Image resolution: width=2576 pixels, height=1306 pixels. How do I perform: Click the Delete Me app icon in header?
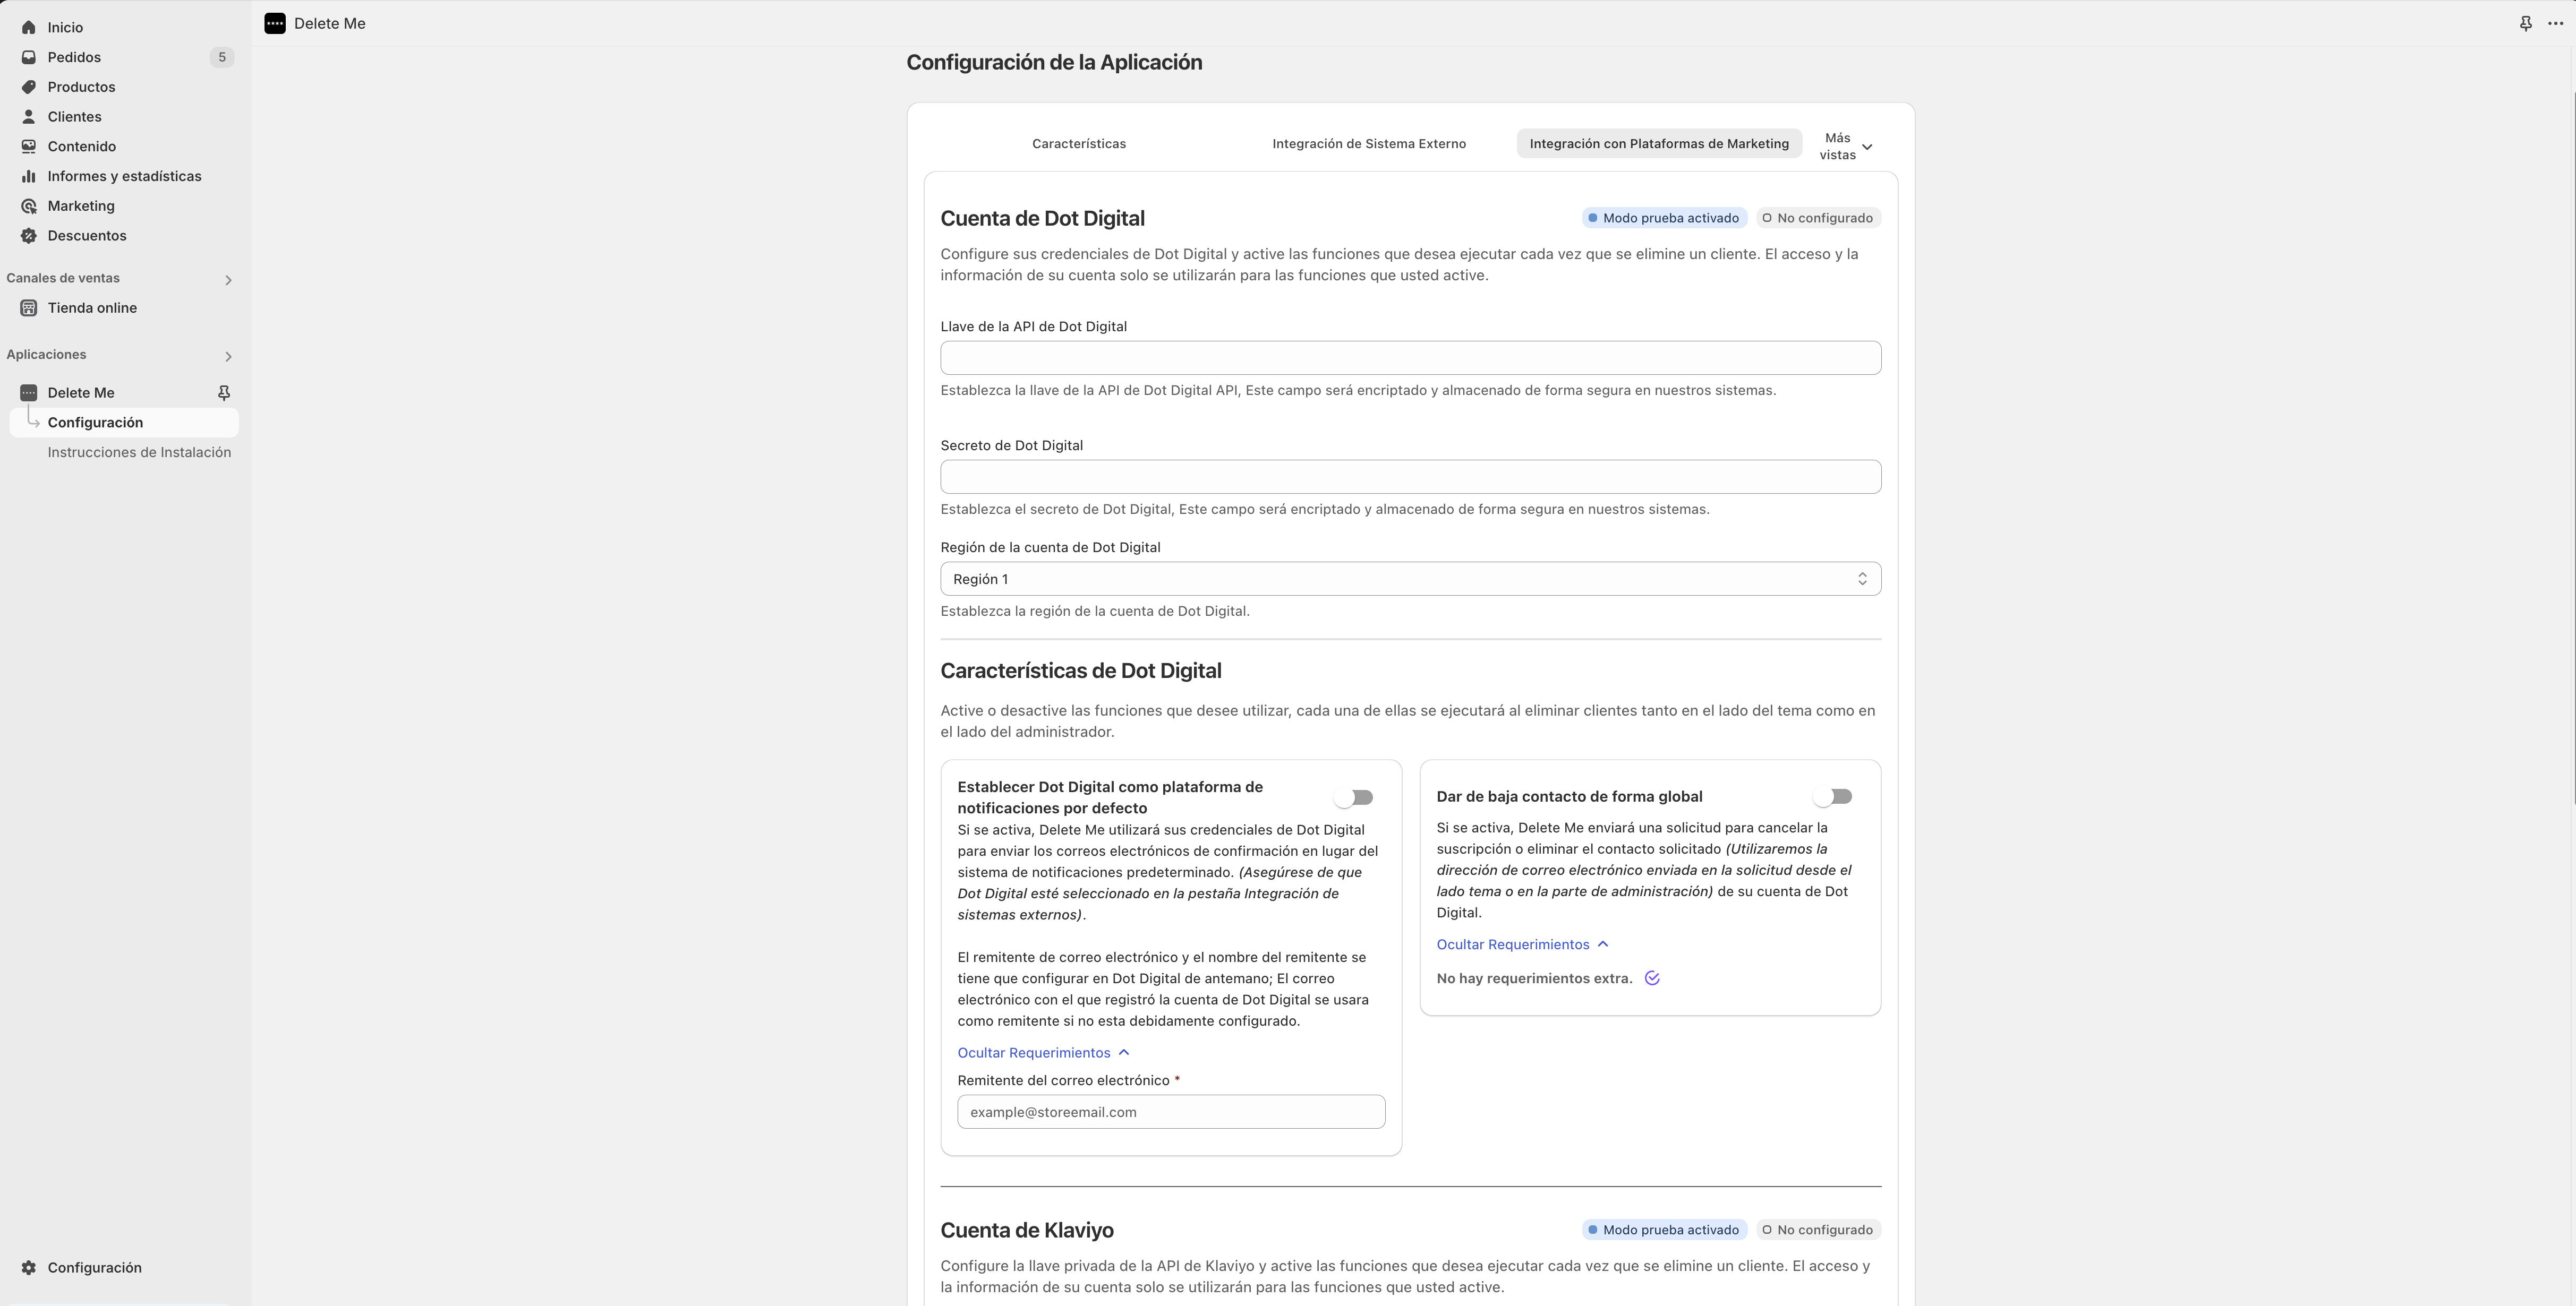(x=275, y=23)
